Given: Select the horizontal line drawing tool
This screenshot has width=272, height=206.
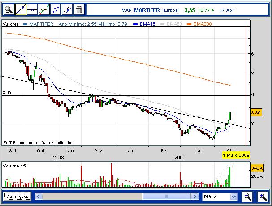Looking at the screenshot, I should pos(32,9).
